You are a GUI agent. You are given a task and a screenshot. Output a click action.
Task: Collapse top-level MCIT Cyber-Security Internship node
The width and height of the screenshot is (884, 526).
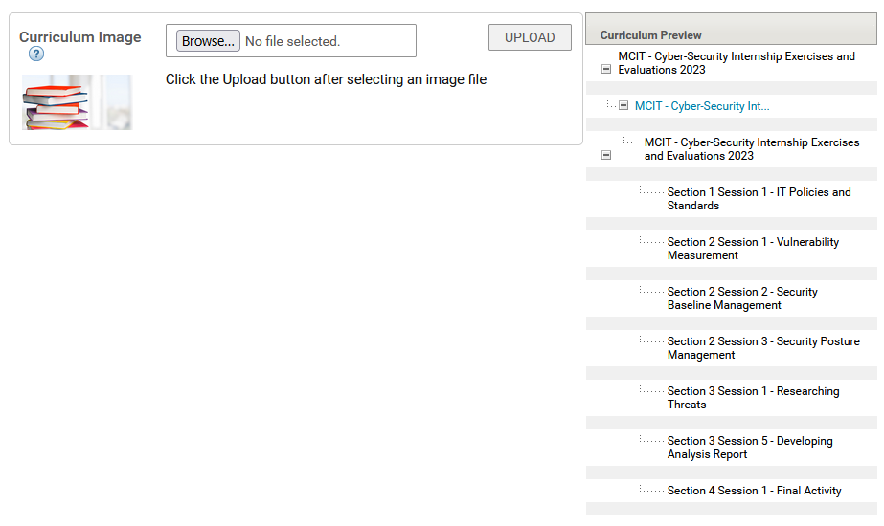click(606, 69)
